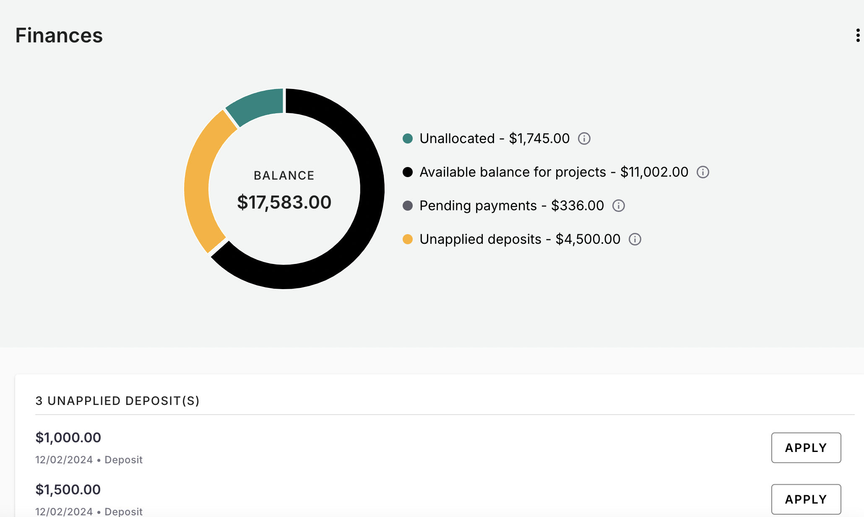Screen dimensions: 864x517
Task: Click the Unallocated - $1,745.00 legend label
Action: click(x=494, y=138)
